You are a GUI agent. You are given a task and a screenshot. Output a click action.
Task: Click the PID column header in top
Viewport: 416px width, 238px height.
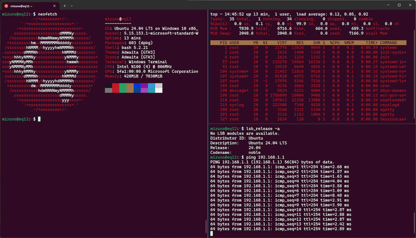[x=224, y=43]
